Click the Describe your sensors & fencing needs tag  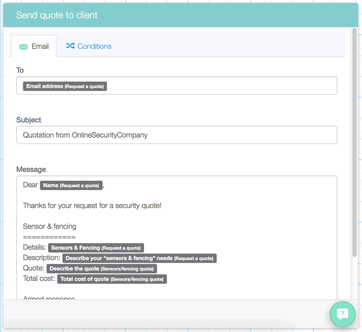pos(140,258)
